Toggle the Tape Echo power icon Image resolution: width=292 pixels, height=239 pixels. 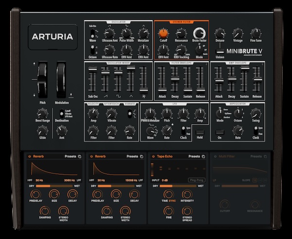click(x=153, y=156)
